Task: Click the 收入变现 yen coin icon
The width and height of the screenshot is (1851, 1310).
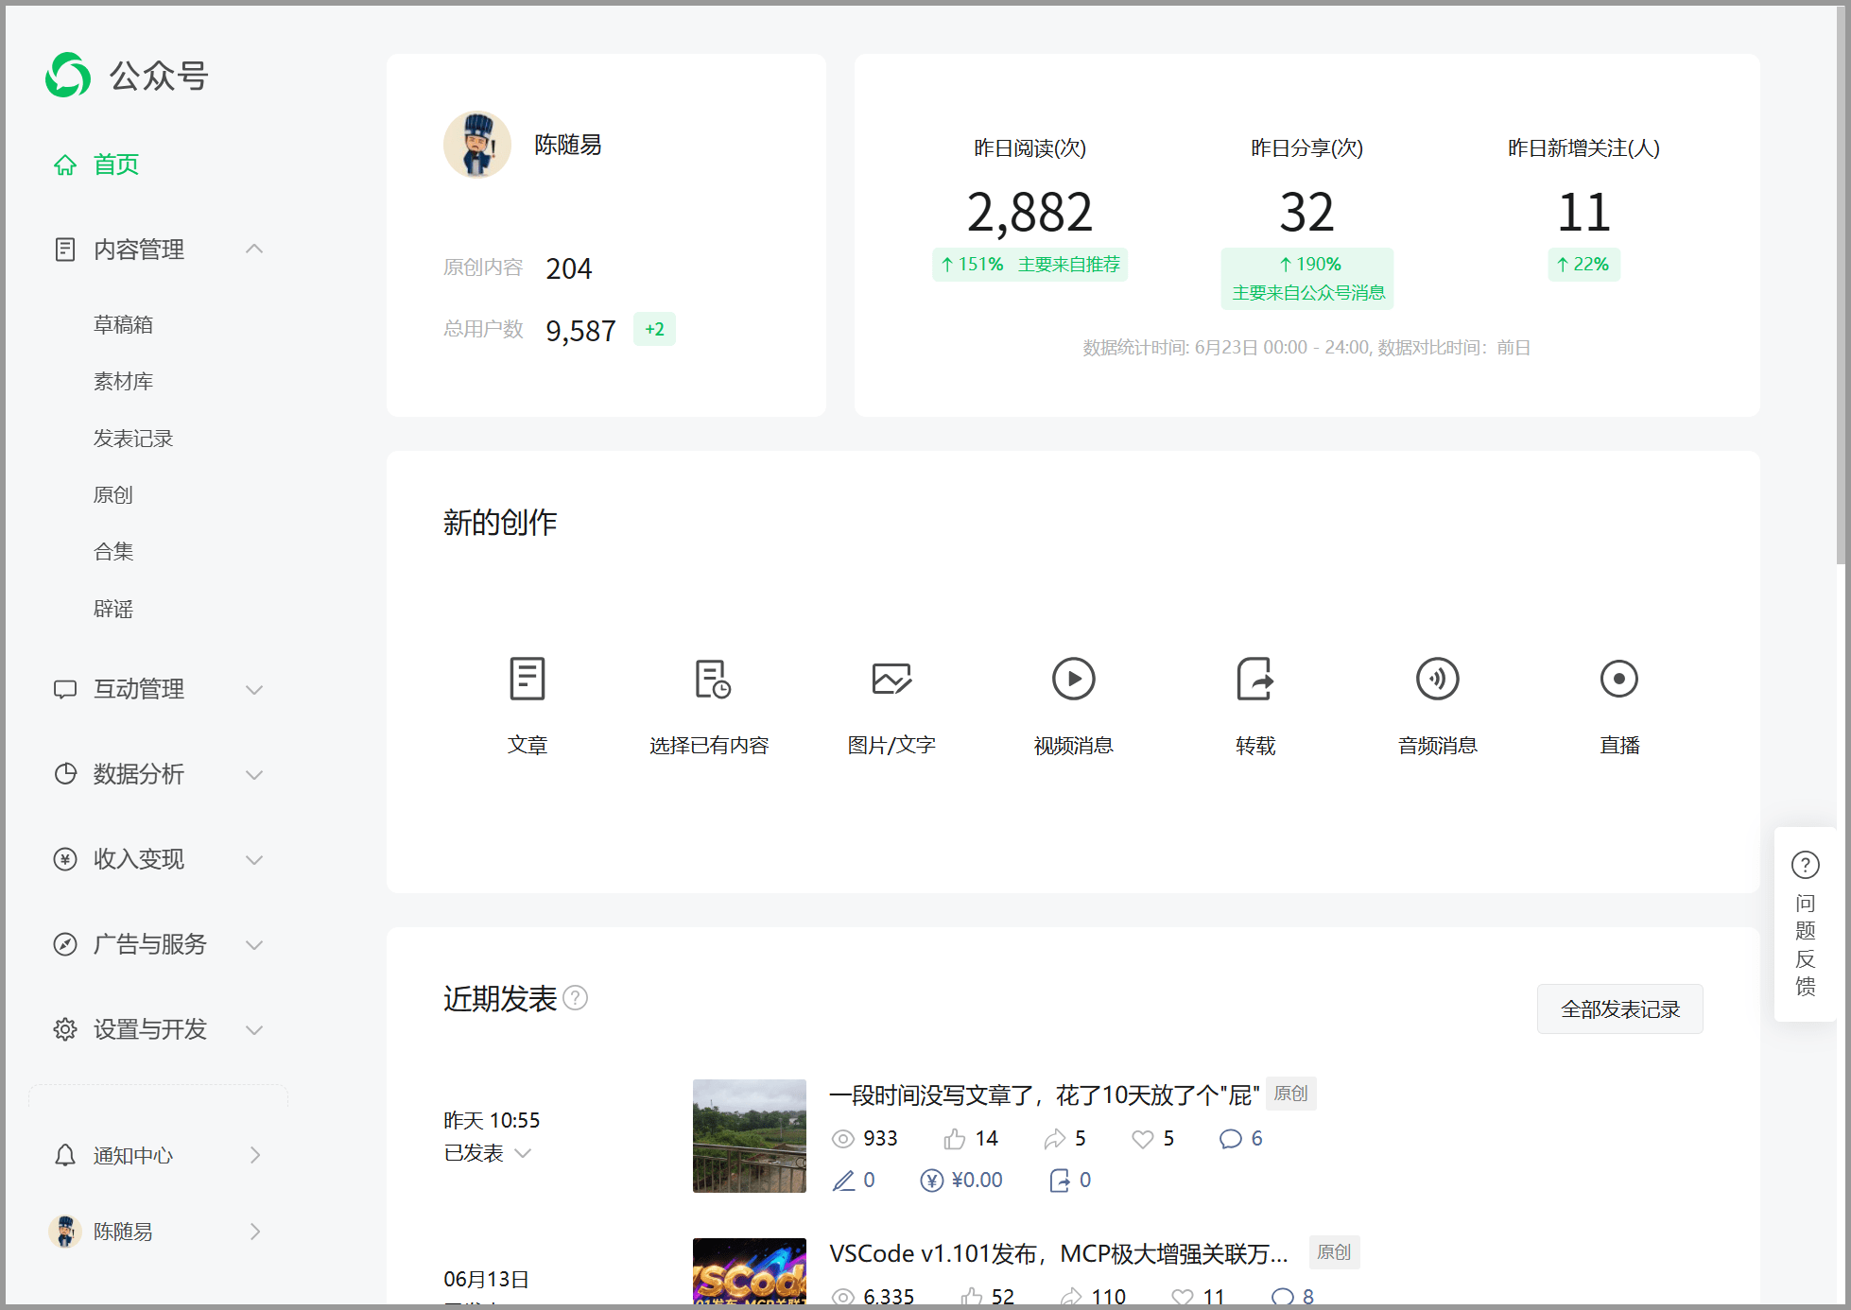Action: click(x=64, y=859)
